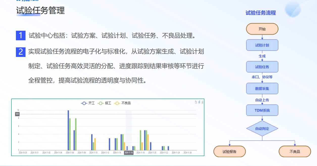Image resolution: width=317 pixels, height=166 pixels.
Task: Click the 2024-11-08 x-axis date
Action: click(82, 153)
